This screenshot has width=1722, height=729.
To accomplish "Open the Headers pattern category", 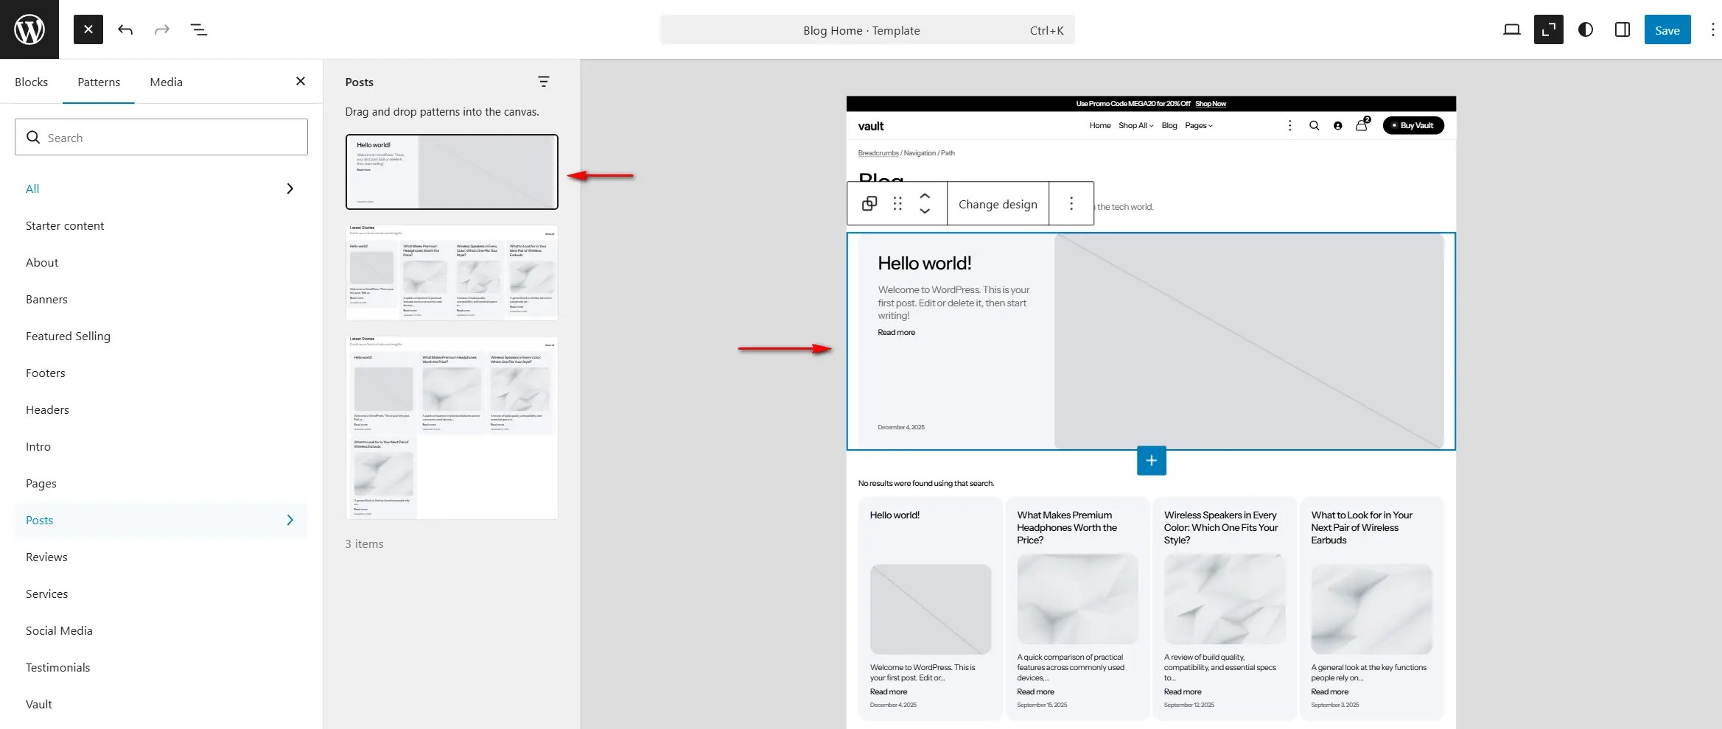I will coord(161,409).
